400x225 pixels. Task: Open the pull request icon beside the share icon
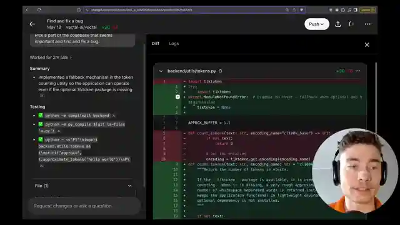tap(351, 24)
